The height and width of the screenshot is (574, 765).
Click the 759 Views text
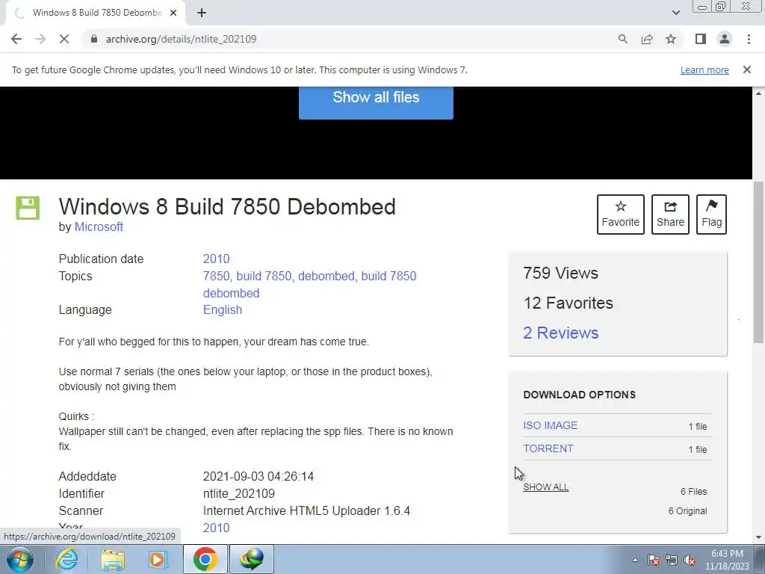click(560, 274)
